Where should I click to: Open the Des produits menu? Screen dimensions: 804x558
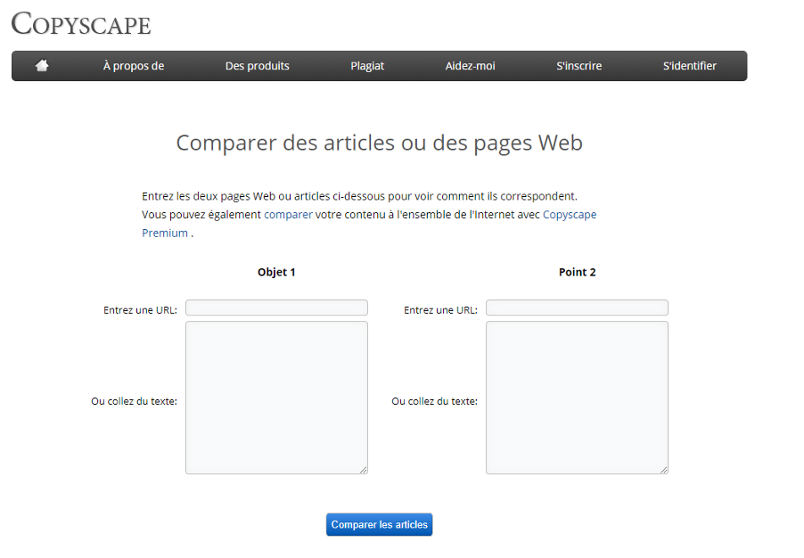click(x=257, y=66)
